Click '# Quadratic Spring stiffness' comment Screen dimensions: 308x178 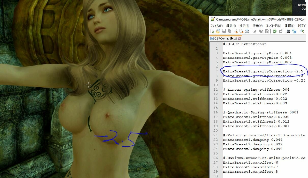coord(261,112)
